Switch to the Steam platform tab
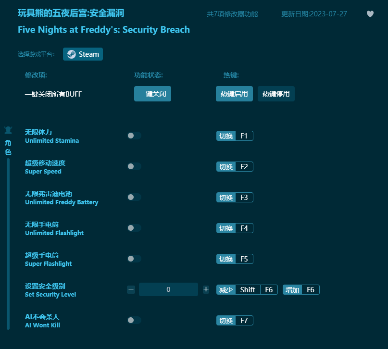Screen dimensions: 388x349 [83, 54]
